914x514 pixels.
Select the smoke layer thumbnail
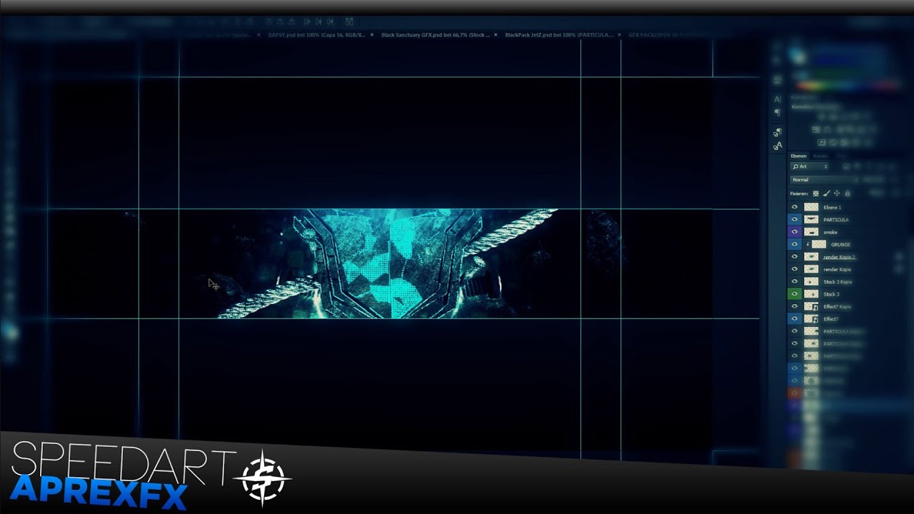[811, 232]
